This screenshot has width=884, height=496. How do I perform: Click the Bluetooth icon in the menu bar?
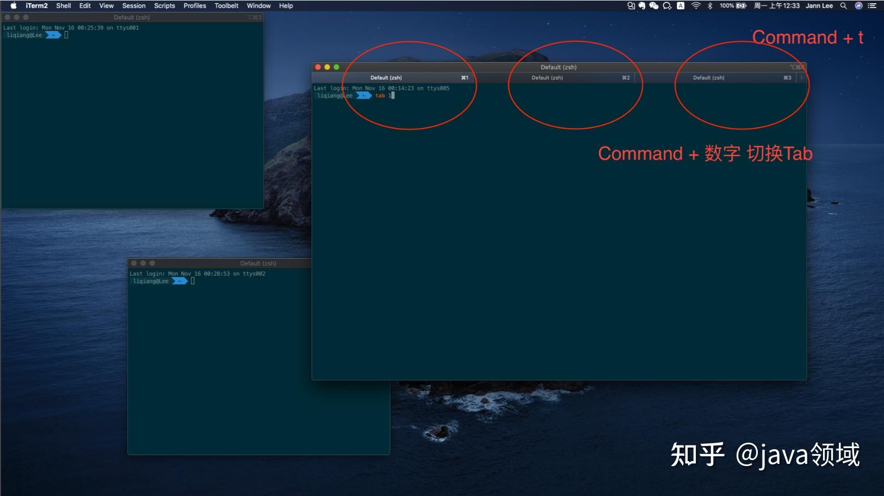[709, 7]
